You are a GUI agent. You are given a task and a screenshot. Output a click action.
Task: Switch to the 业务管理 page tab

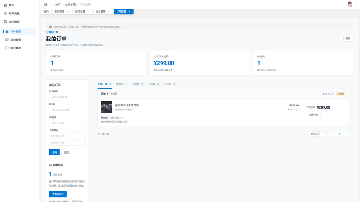click(100, 12)
